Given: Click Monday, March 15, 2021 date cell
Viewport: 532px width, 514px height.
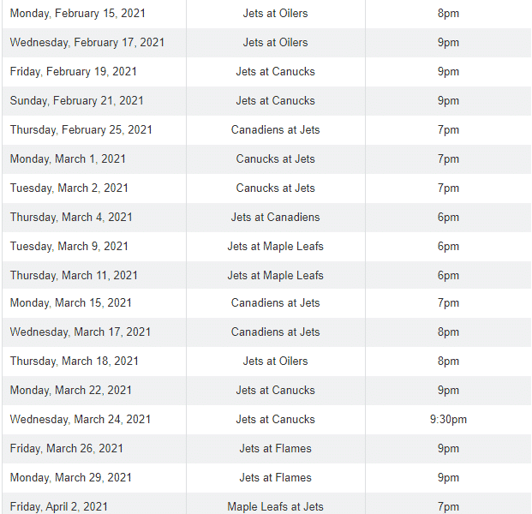Looking at the screenshot, I should (x=71, y=303).
